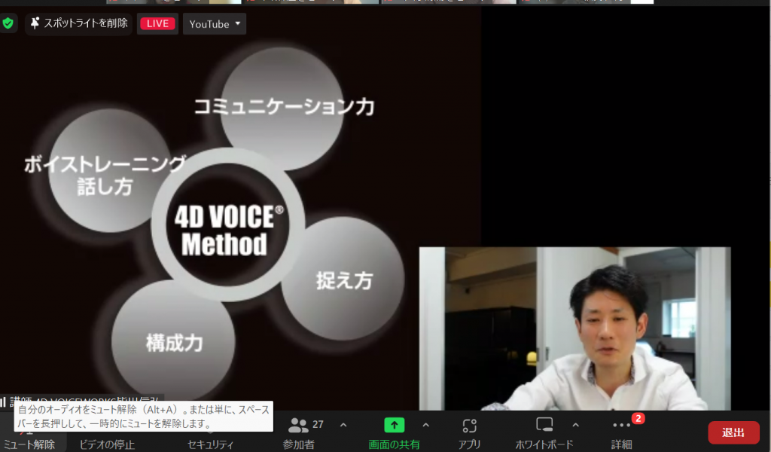771x452 pixels.
Task: Click the mute tooltip mentioning Alt+A
Action: (144, 416)
